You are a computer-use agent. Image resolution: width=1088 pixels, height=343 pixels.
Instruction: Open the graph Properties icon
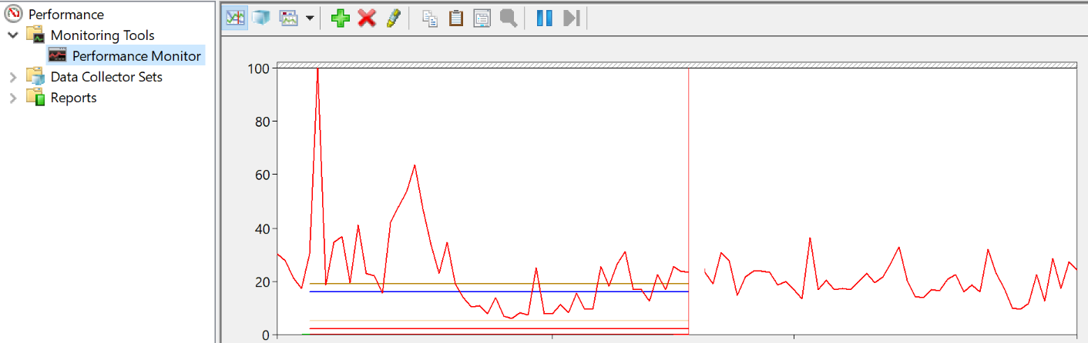coord(482,18)
